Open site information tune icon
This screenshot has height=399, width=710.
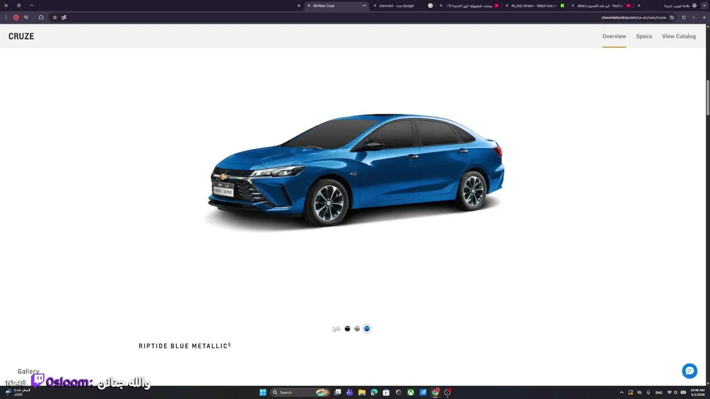pos(672,17)
